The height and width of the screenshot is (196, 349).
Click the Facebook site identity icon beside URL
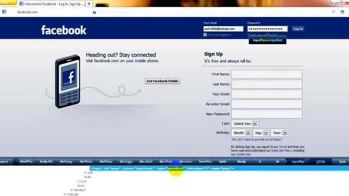click(x=4, y=12)
